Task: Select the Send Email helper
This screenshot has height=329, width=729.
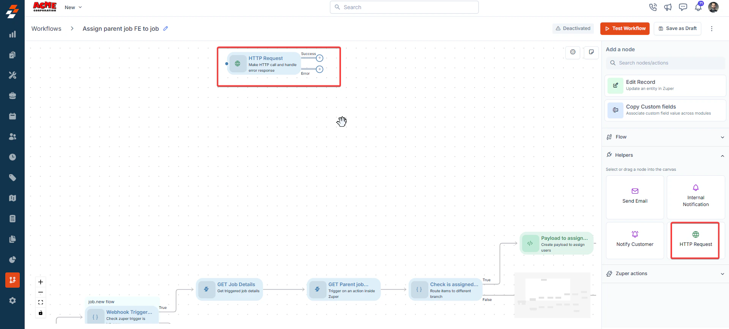Action: (x=635, y=197)
